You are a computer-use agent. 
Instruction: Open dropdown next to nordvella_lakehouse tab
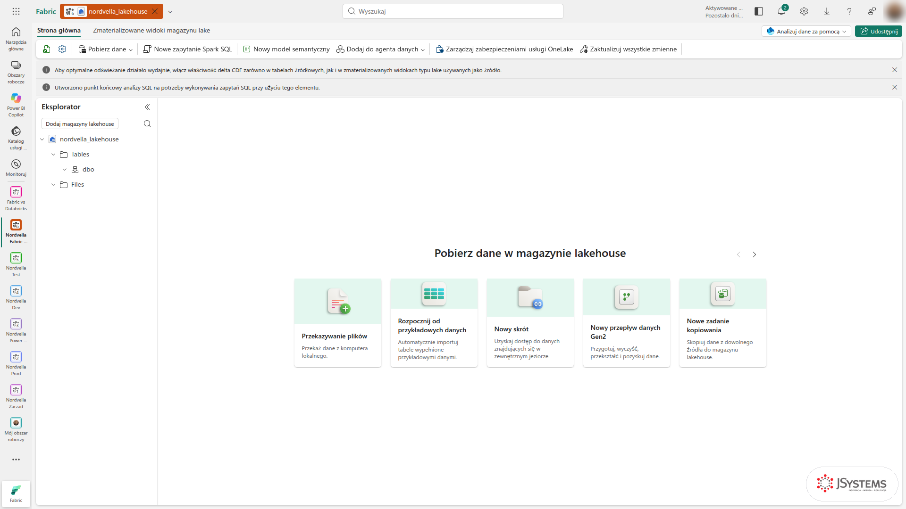170,12
